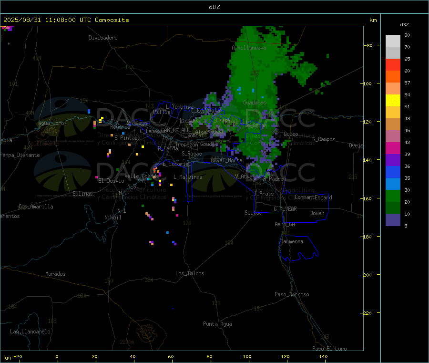Click the "80" value atop the legend
Viewport: 429px width, 363px height.
tap(407, 35)
